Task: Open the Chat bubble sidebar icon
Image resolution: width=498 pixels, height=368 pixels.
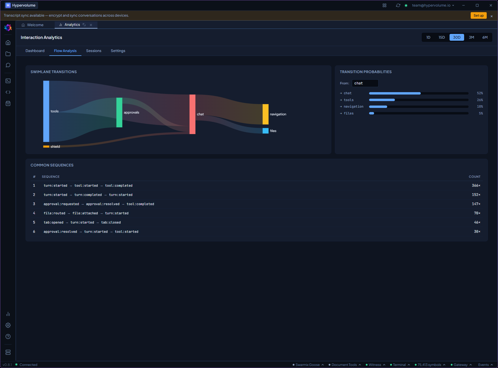Action: click(x=8, y=65)
